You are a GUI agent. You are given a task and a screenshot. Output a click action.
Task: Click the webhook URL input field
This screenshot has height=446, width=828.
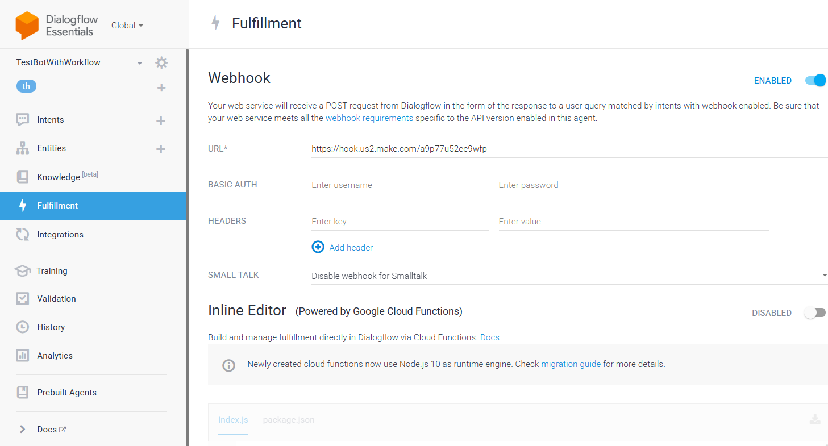click(x=569, y=149)
